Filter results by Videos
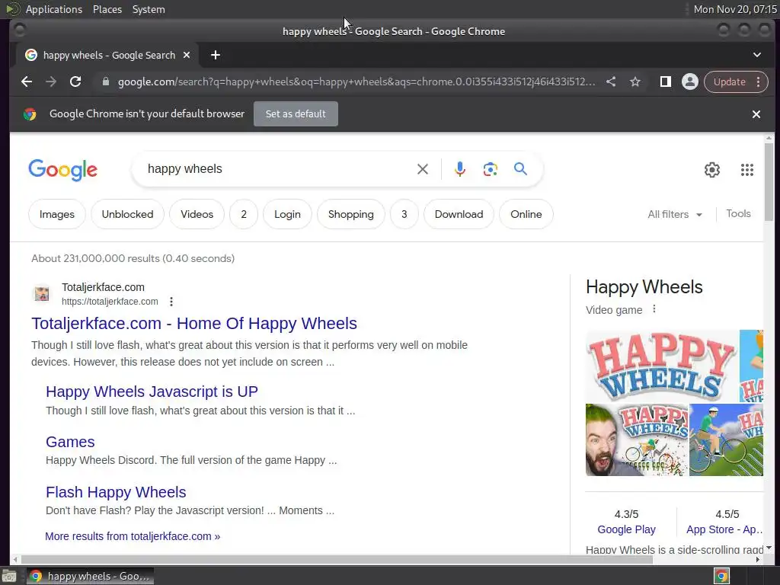The height and width of the screenshot is (585, 780). click(197, 214)
